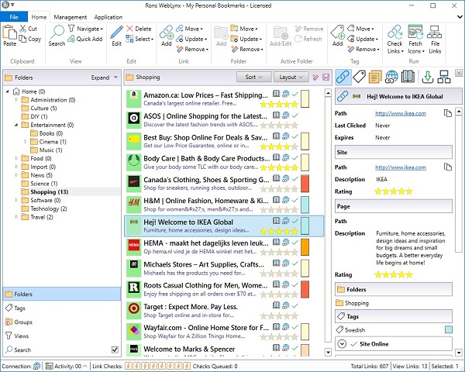The image size is (465, 372).
Task: Open the tag panel icon in right pane
Action: tap(359, 77)
